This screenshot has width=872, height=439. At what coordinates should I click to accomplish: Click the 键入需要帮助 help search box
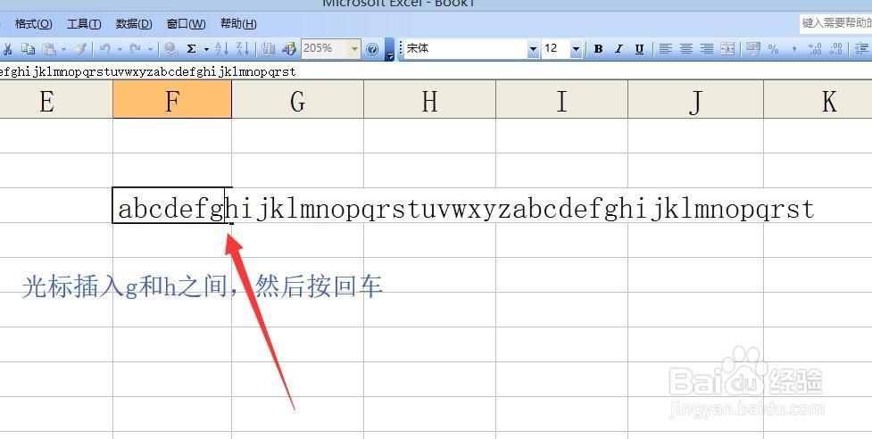point(835,23)
